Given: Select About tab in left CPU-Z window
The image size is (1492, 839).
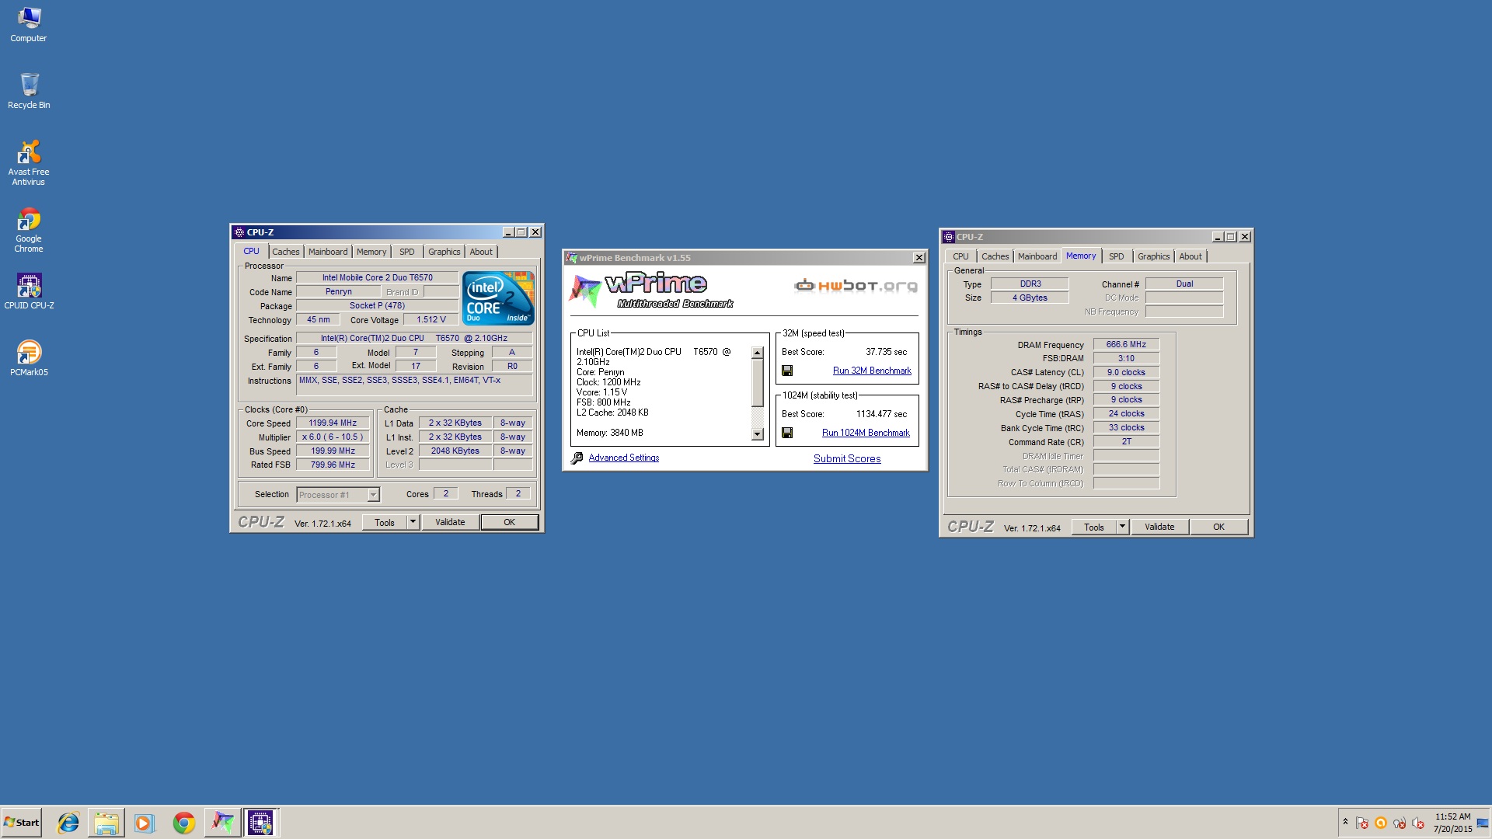Looking at the screenshot, I should pos(481,252).
